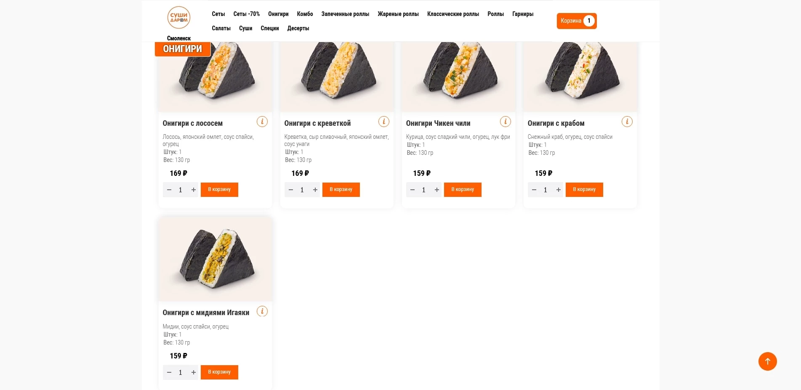Click the info icon for Онигири с лососем
The image size is (801, 390).
pos(262,122)
